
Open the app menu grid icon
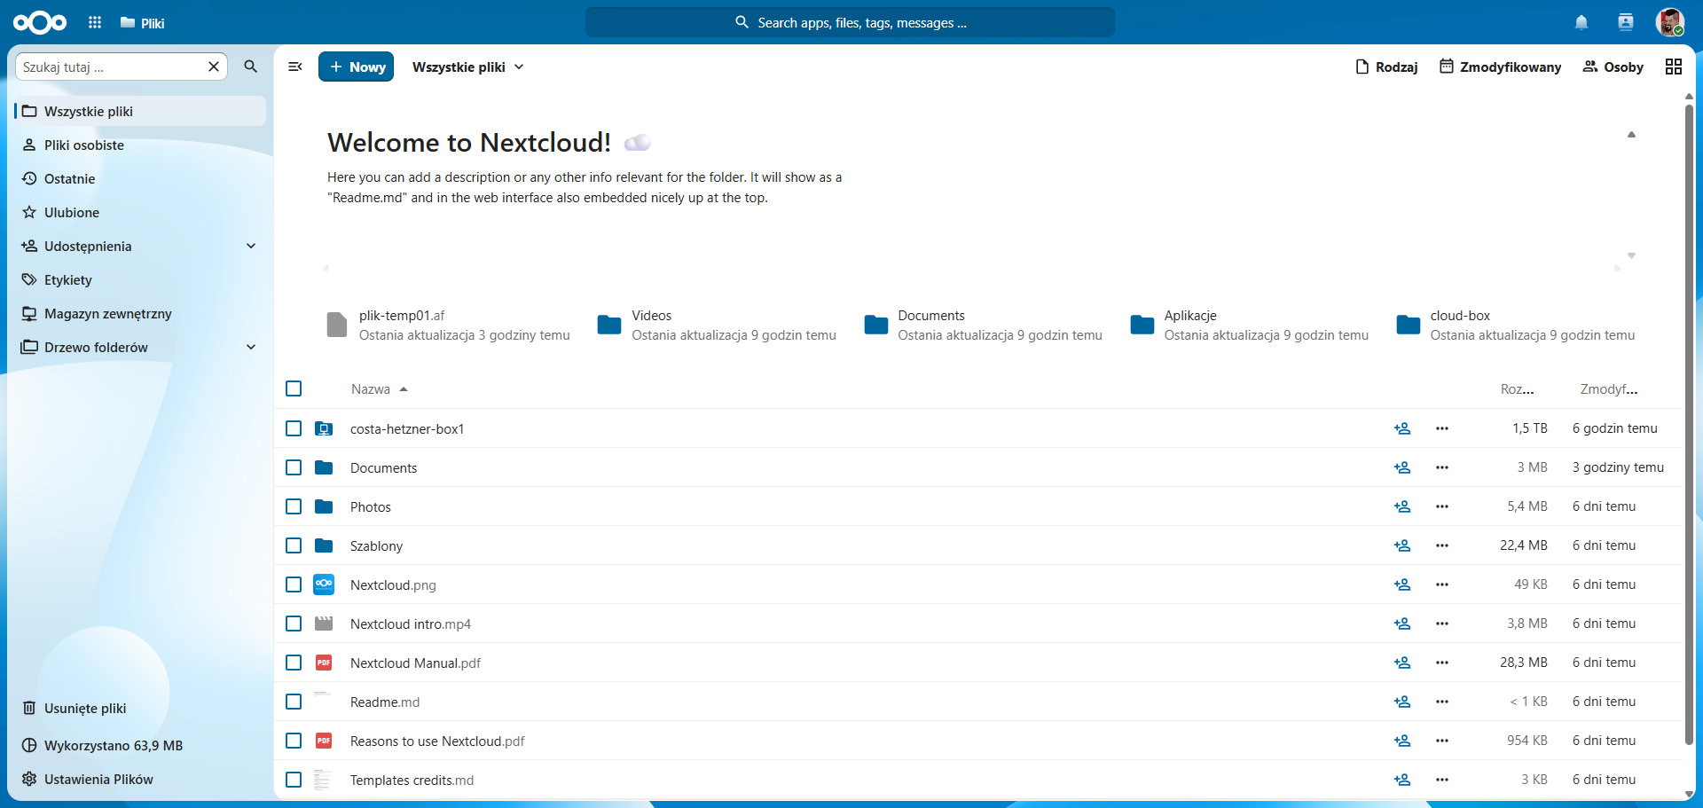click(95, 22)
